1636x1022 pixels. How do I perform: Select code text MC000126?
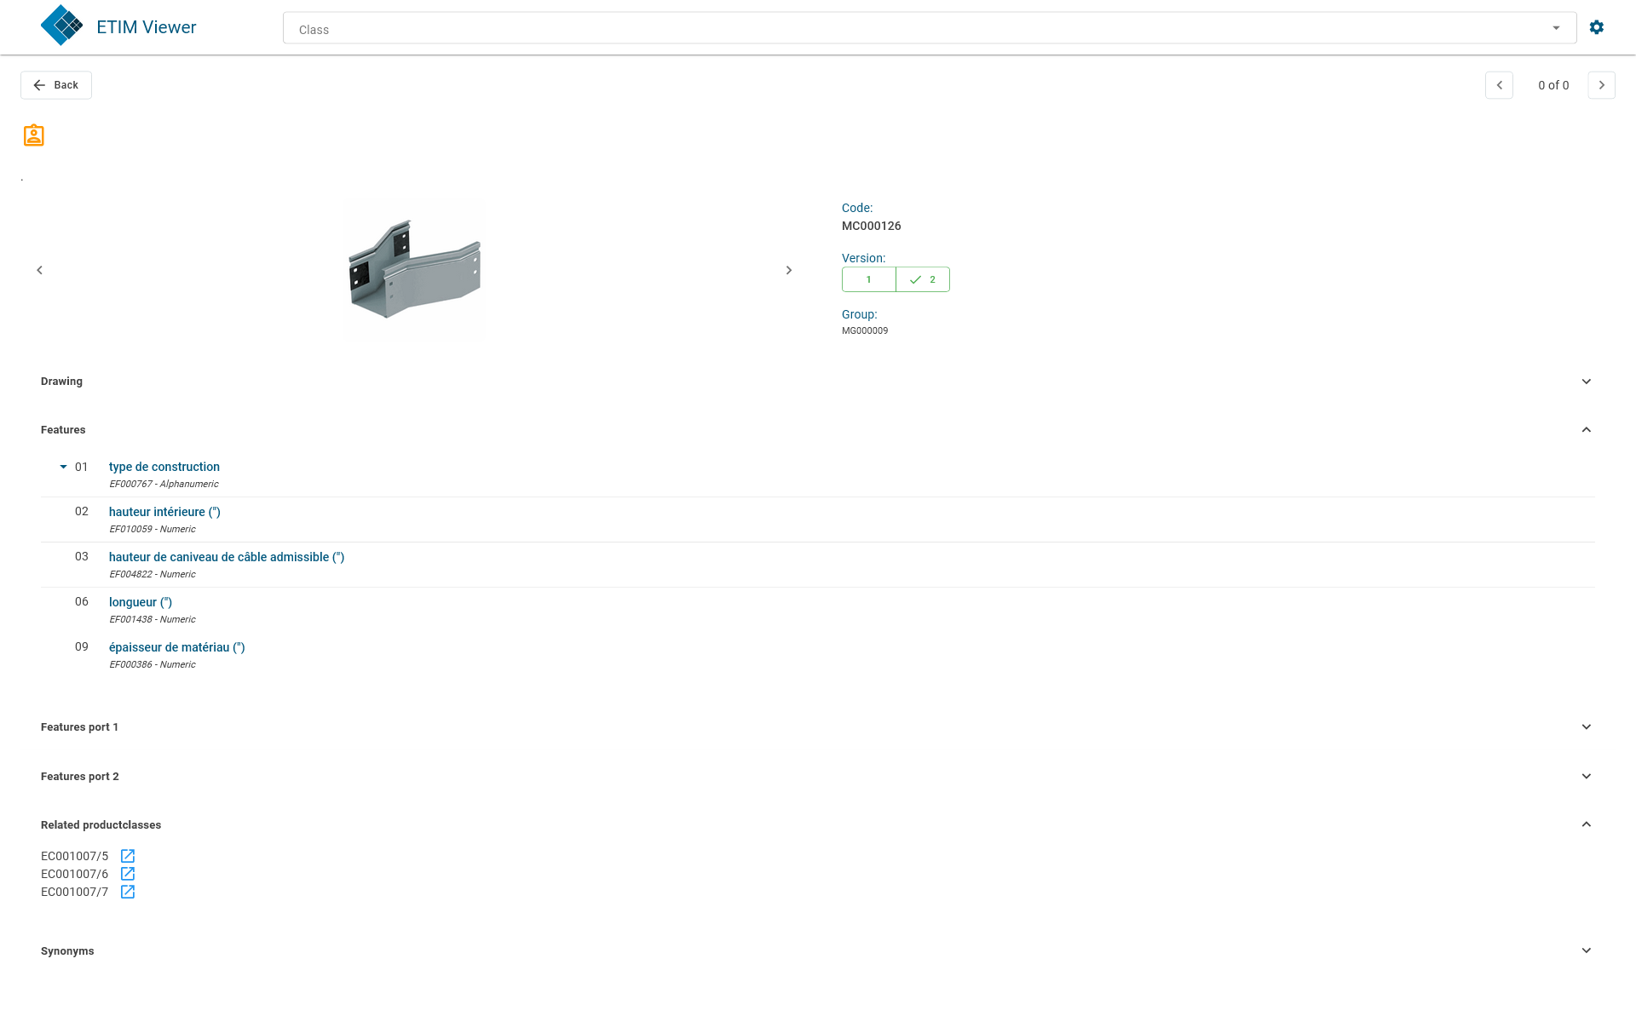pyautogui.click(x=872, y=226)
